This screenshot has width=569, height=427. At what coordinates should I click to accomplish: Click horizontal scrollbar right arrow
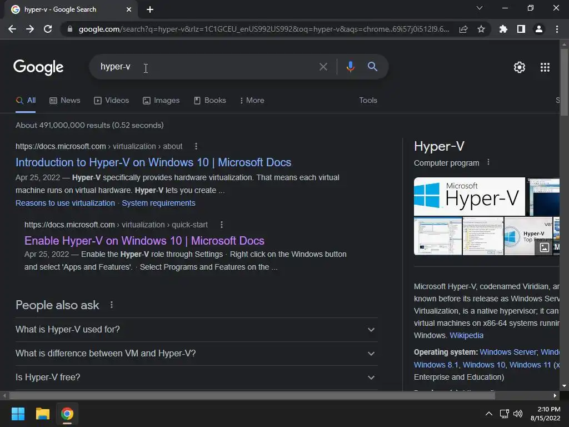pos(555,395)
